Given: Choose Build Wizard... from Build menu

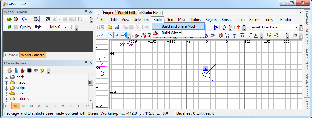Looking at the screenshot, I should pyautogui.click(x=178, y=33).
